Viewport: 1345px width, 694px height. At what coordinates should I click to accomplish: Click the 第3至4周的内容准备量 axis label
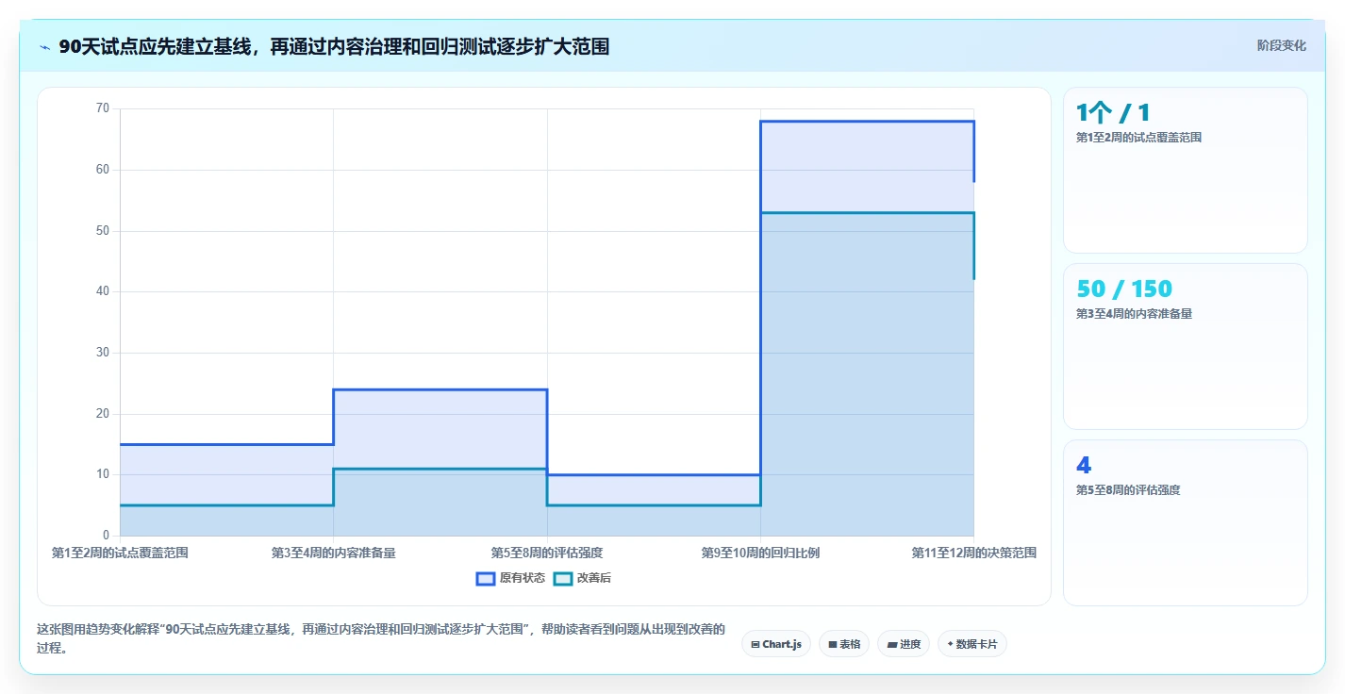click(333, 553)
